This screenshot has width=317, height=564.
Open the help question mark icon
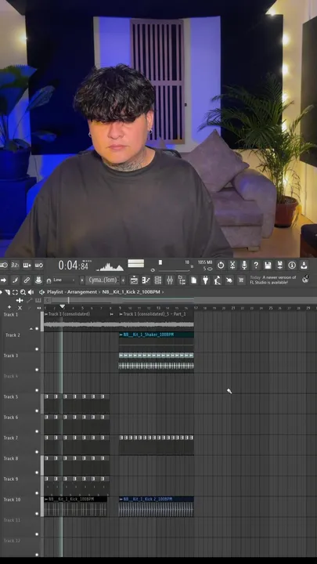click(256, 265)
